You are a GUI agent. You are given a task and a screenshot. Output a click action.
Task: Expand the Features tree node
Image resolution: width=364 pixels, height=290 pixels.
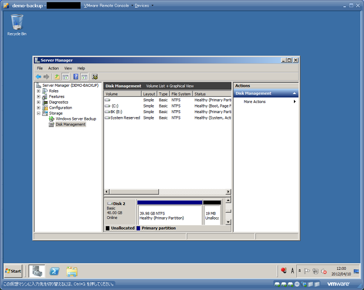39,96
